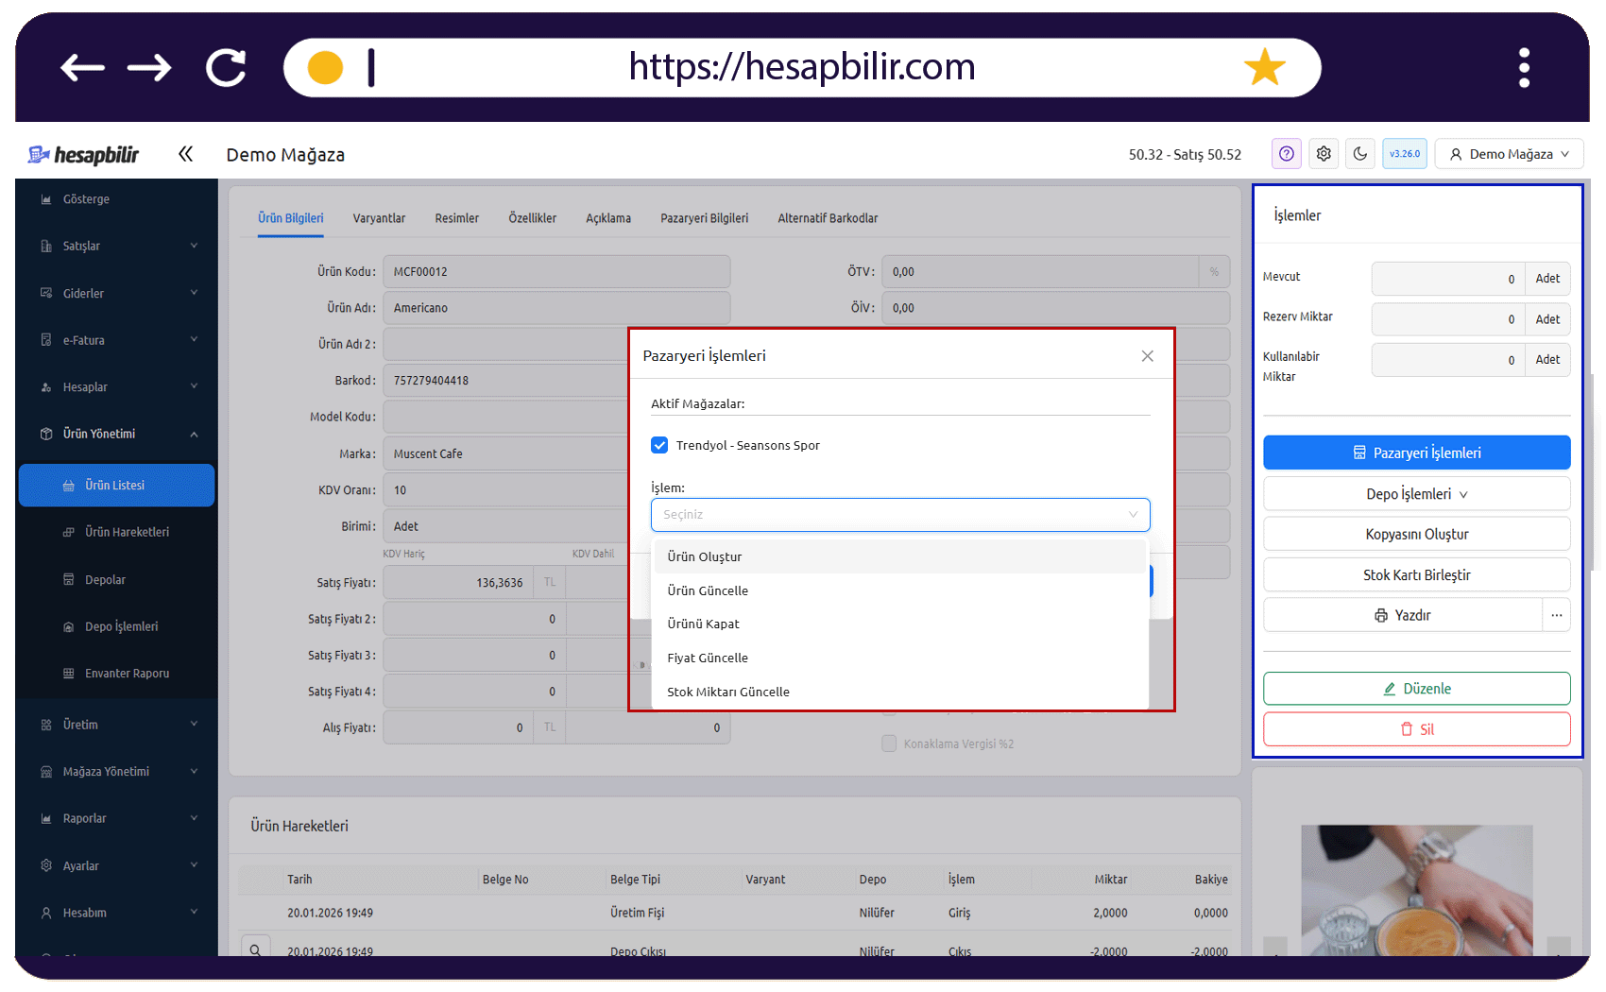The height and width of the screenshot is (992, 1606).
Task: Open Envanter Raporu in sidebar
Action: pos(117,674)
